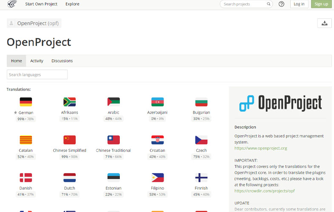The width and height of the screenshot is (334, 212).
Task: Switch to the Activity tab
Action: (37, 61)
